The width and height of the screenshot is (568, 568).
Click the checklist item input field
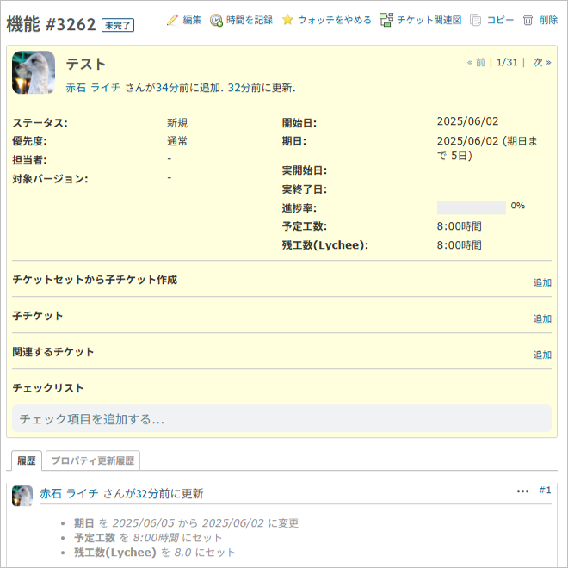(281, 419)
